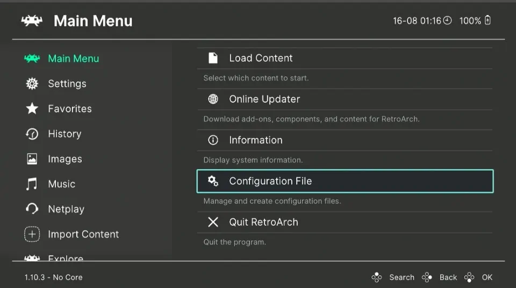Open Netplay from the sidebar

pos(66,209)
